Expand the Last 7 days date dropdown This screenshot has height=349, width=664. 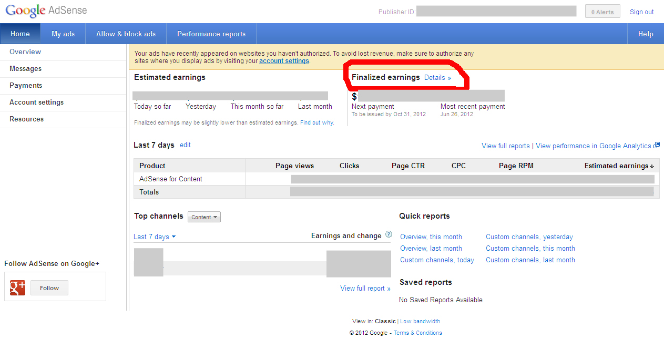click(155, 237)
